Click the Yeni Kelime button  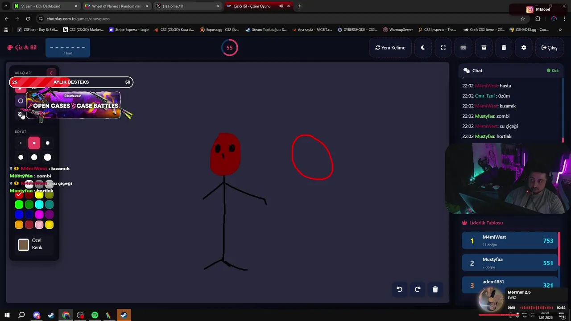pyautogui.click(x=390, y=48)
